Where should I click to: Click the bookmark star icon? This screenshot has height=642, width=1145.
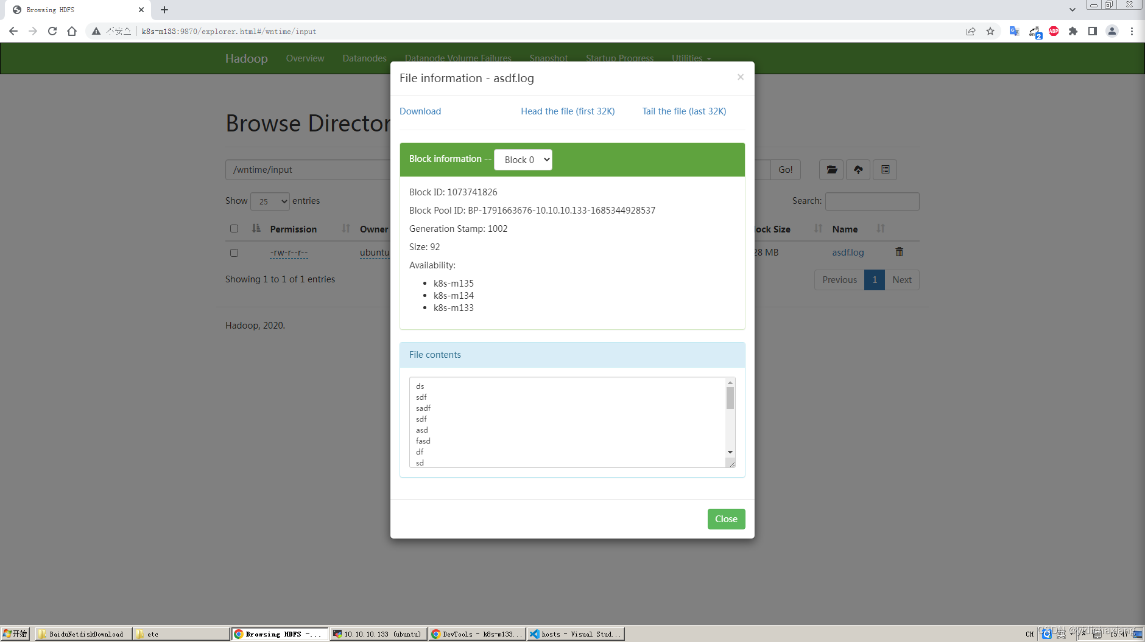pos(990,31)
